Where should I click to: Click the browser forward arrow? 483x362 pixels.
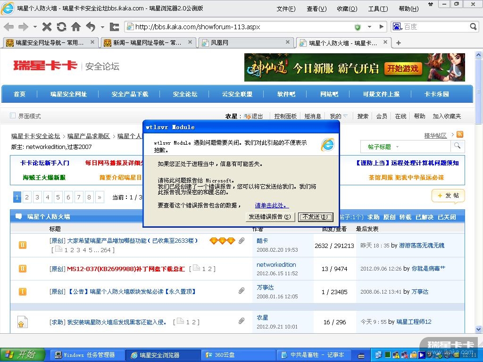coord(23,27)
